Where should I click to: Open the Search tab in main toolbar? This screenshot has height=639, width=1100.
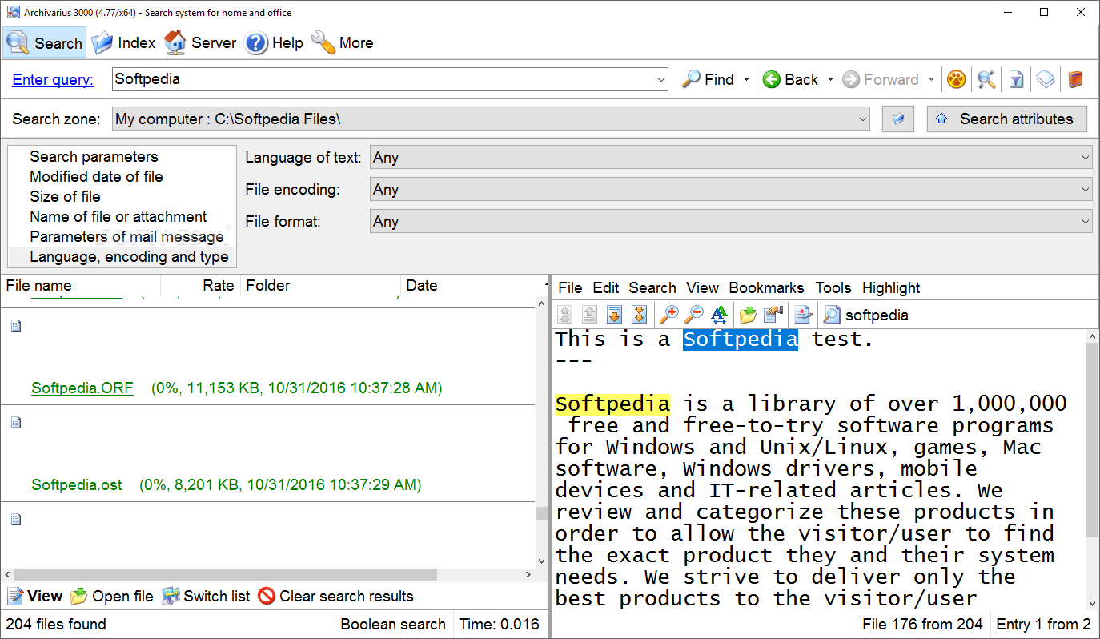[44, 43]
